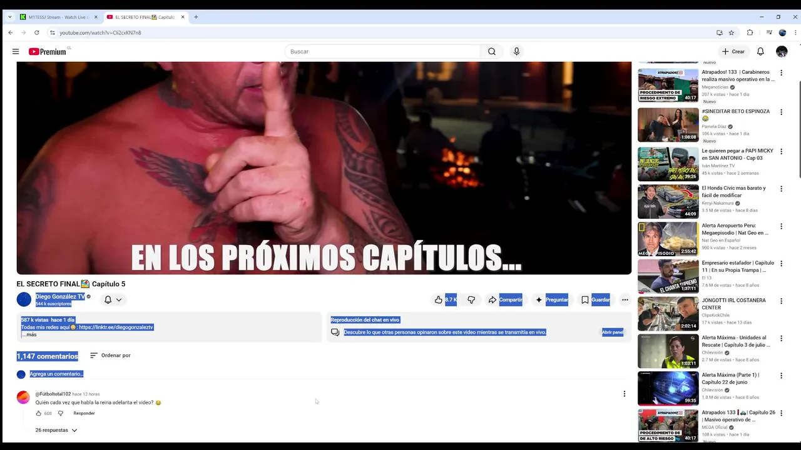Open the YouTube hamburger guide menu
The image size is (801, 450).
click(x=16, y=52)
